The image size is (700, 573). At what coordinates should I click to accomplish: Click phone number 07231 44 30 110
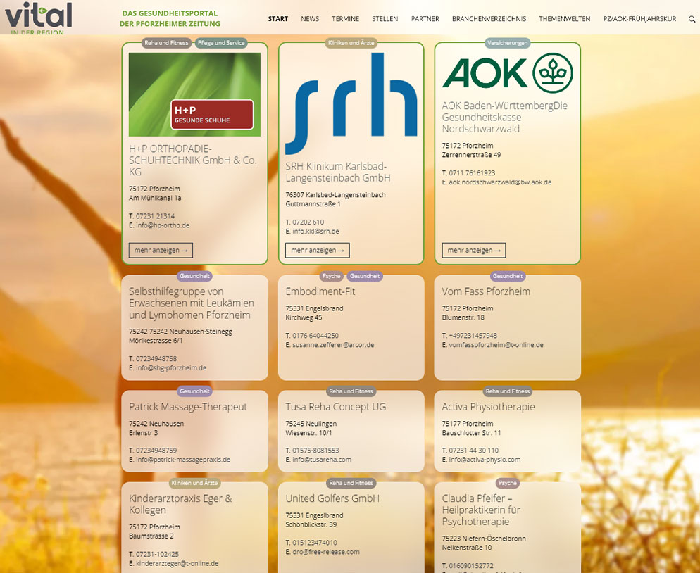pos(474,451)
